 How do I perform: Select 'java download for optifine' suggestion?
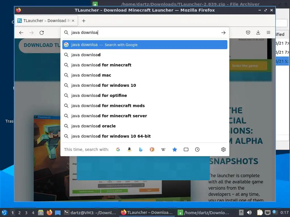click(145, 96)
